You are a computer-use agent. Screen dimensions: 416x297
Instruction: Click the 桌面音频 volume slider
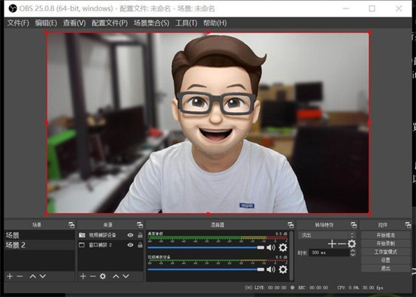[205, 247]
